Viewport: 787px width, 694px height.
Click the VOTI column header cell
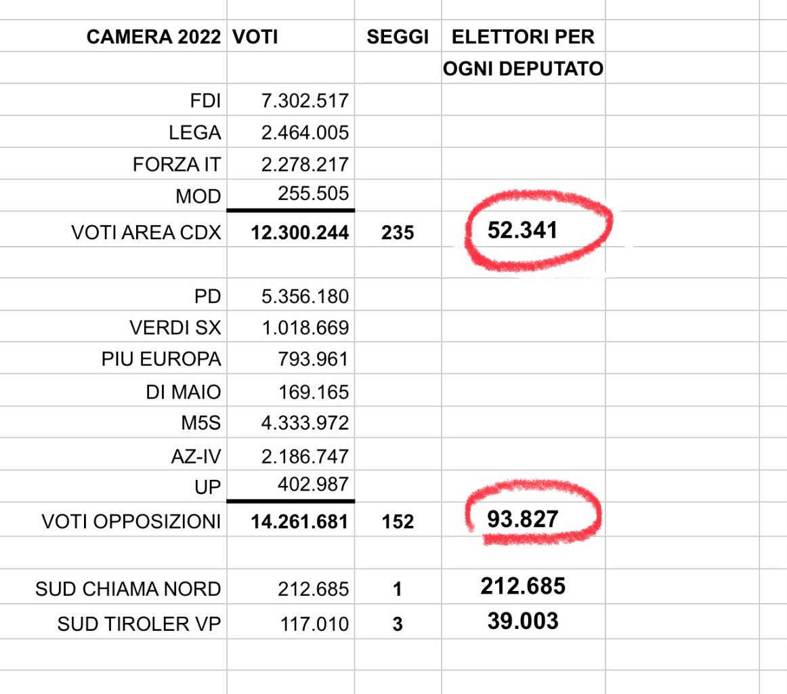(x=291, y=36)
